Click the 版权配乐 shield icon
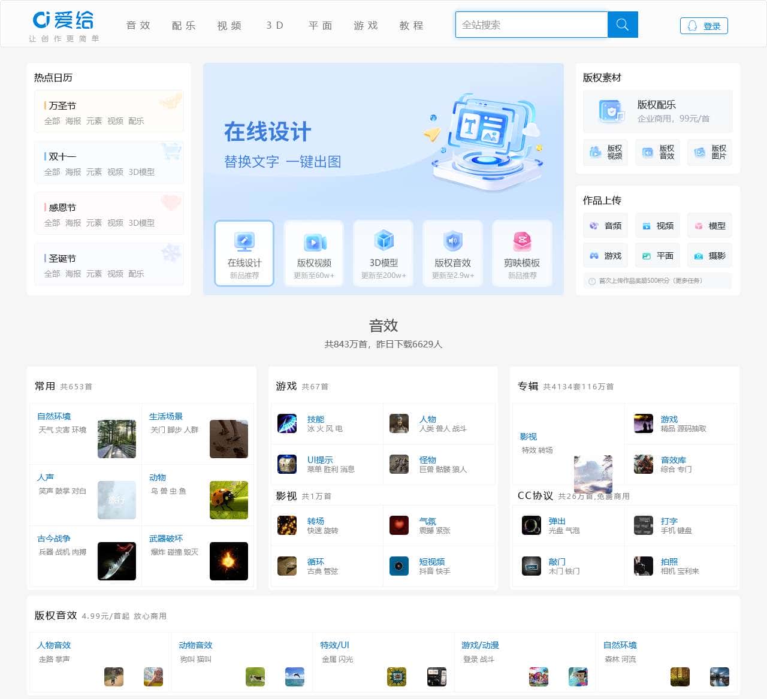Image resolution: width=767 pixels, height=699 pixels. tap(611, 111)
